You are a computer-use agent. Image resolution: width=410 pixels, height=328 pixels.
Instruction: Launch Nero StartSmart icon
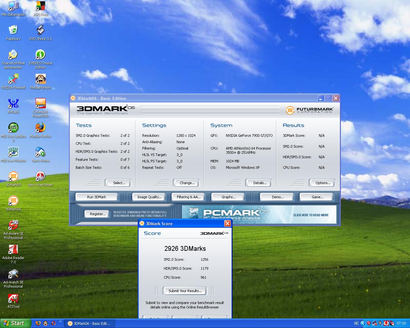40,179
